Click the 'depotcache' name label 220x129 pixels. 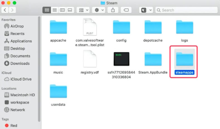(153, 40)
